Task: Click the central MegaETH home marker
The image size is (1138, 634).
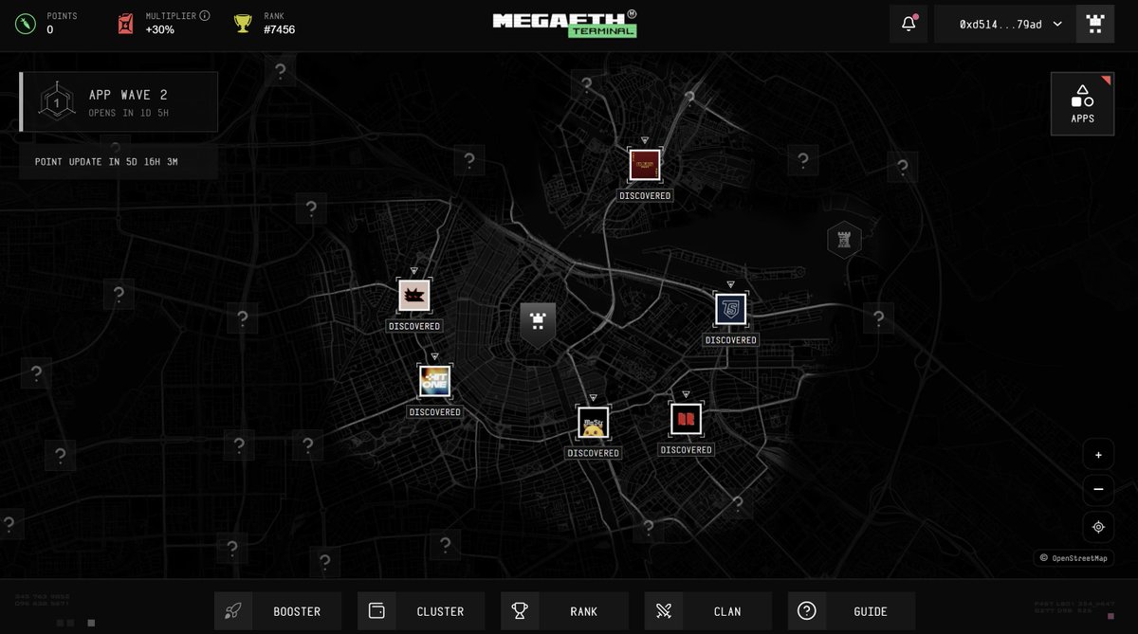Action: pos(538,324)
